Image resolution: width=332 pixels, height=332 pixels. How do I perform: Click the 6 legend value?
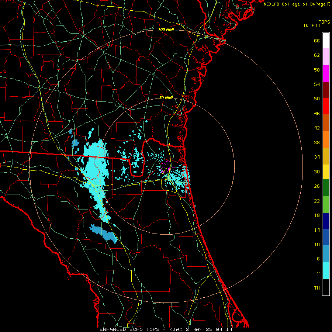point(318,259)
